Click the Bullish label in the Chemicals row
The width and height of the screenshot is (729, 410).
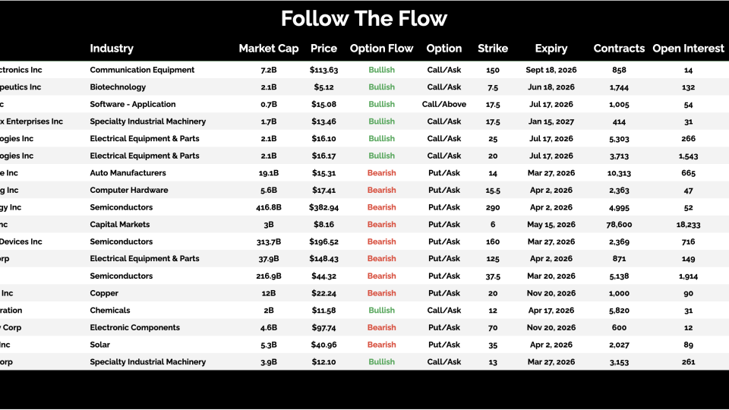click(x=381, y=311)
